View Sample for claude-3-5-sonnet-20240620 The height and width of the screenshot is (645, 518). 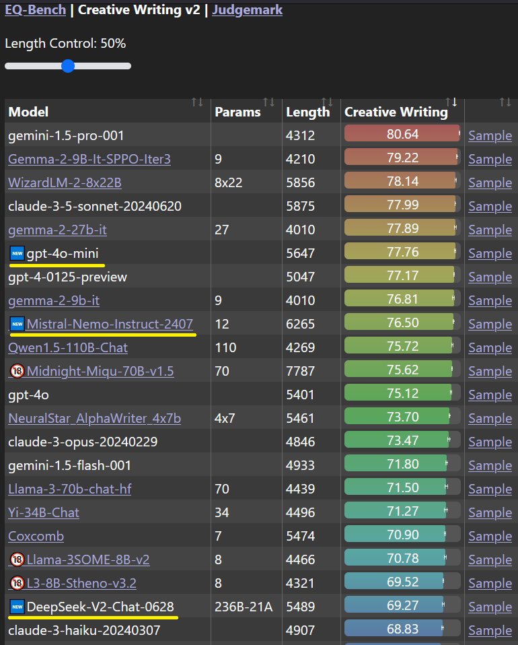tap(490, 206)
